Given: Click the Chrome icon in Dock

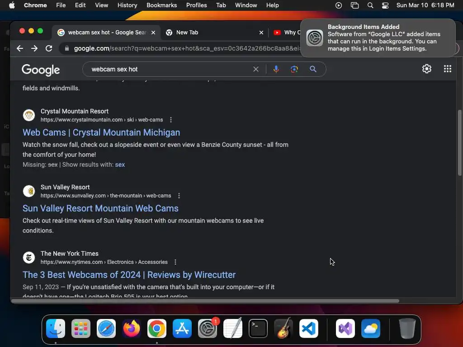Looking at the screenshot, I should [x=157, y=328].
